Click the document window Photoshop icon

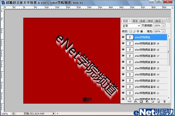3,2
